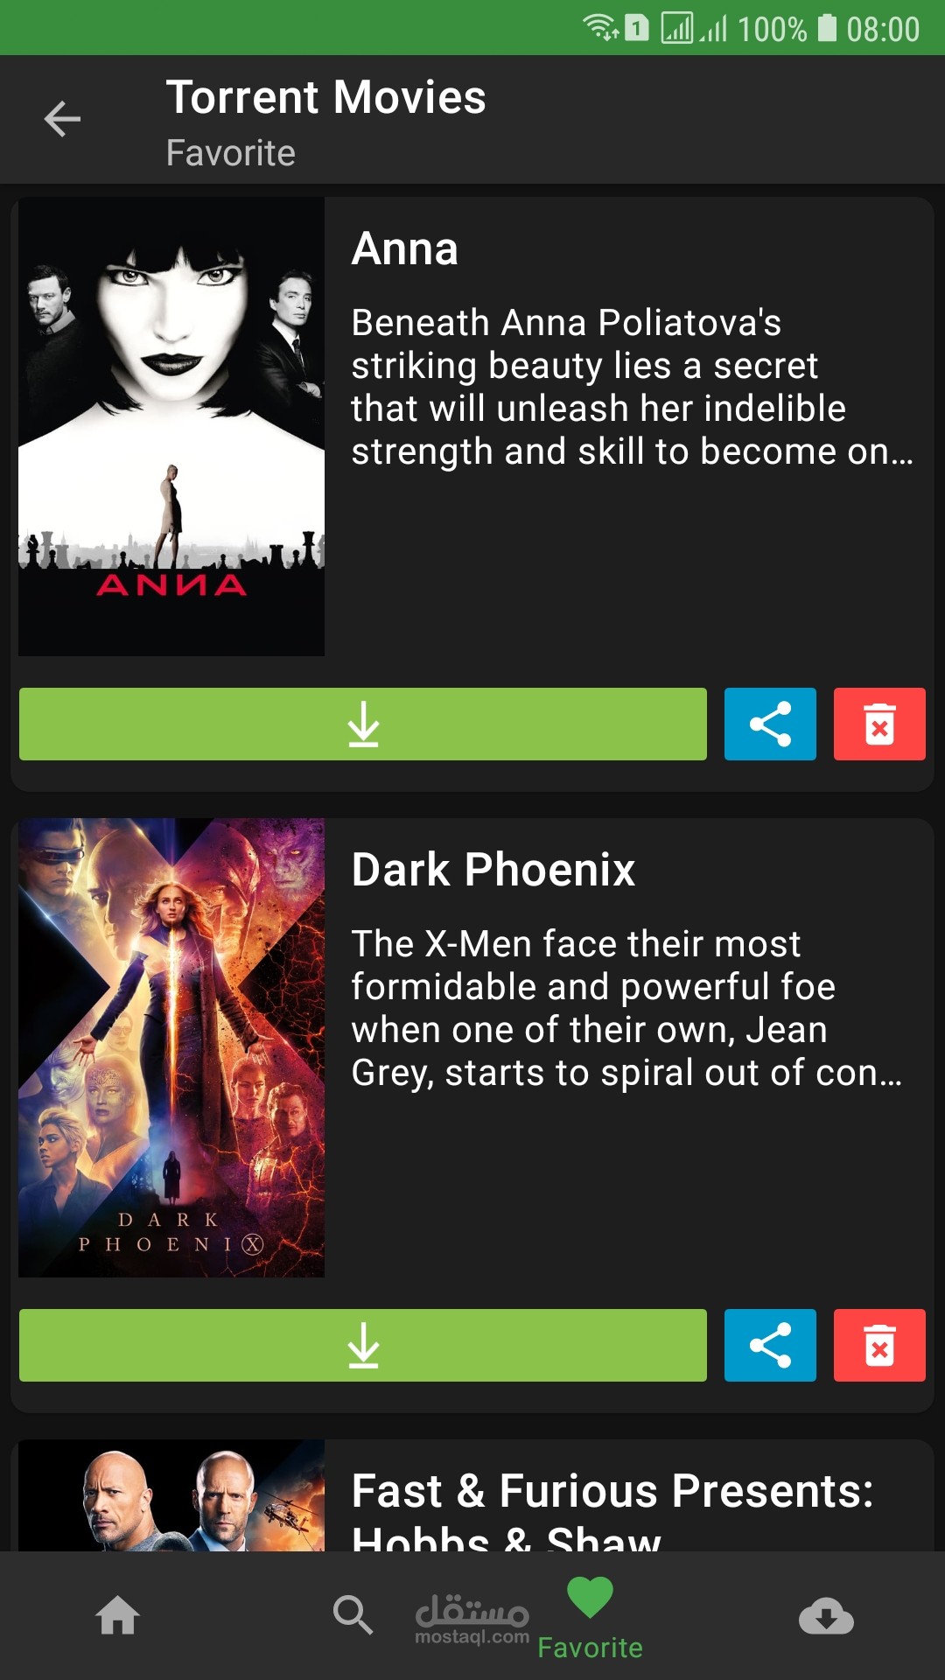The height and width of the screenshot is (1680, 945).
Task: Read the Anna description text
Action: pos(632,387)
